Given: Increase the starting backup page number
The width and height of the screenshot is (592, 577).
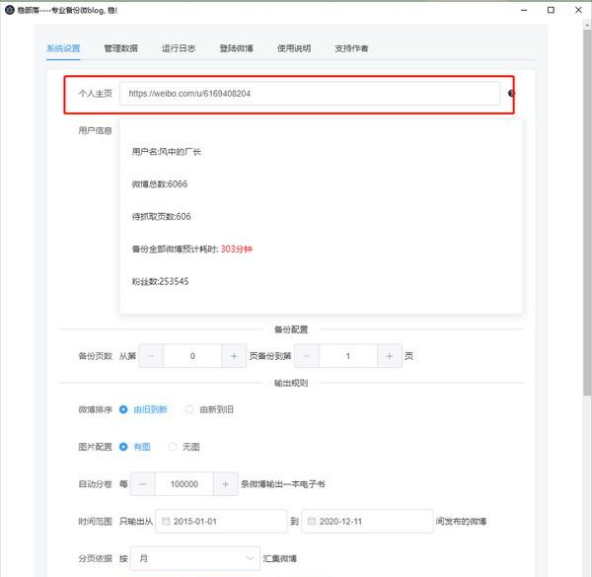Looking at the screenshot, I should 234,356.
